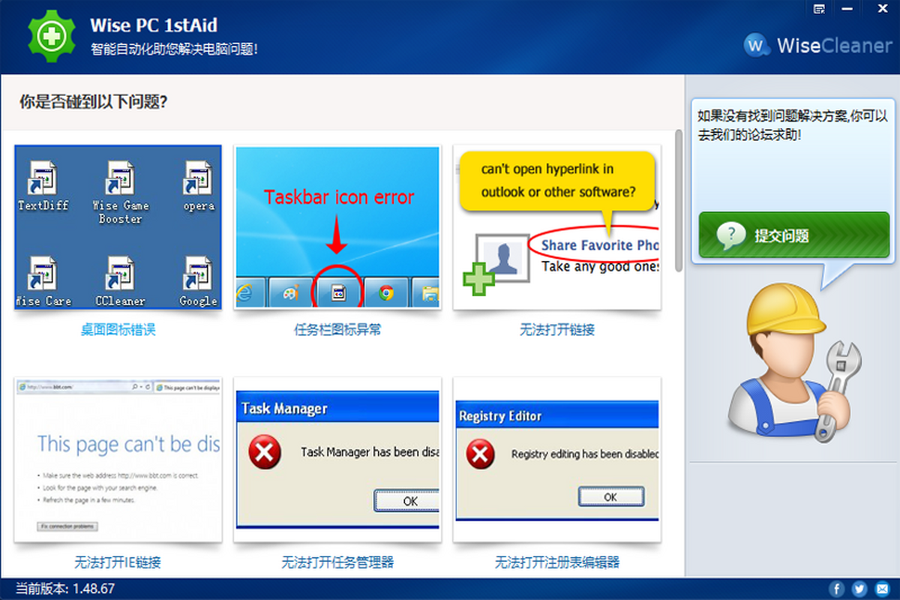900x600 pixels.
Task: Open the menu icon in the title bar
Action: (x=820, y=8)
